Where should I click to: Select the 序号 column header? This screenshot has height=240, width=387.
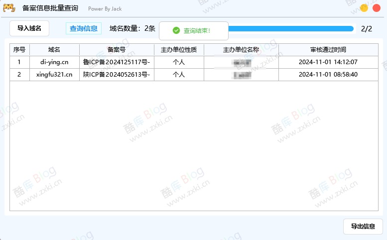point(19,50)
